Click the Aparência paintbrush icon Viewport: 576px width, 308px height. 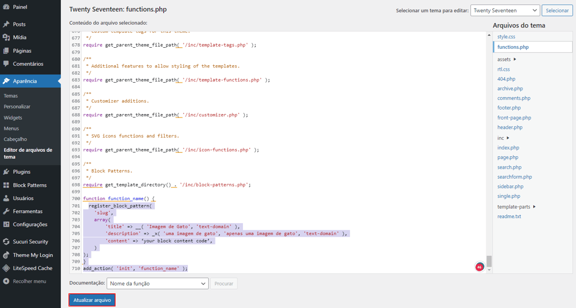tap(6, 81)
